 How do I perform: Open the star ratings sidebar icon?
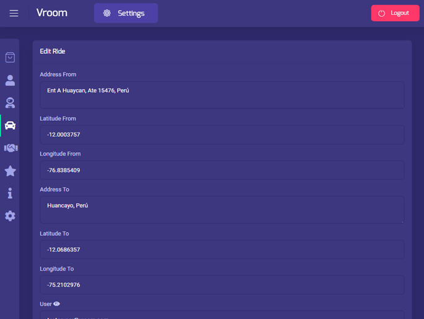(10, 171)
